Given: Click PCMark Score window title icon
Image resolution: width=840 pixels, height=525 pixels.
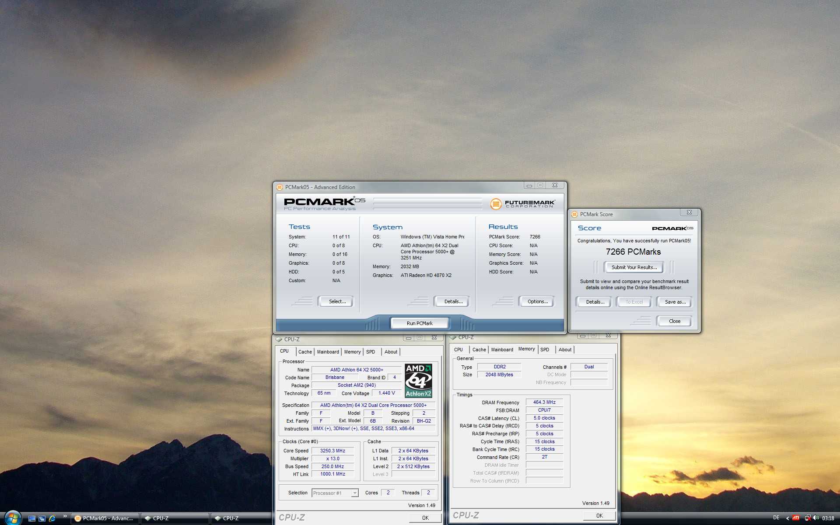Looking at the screenshot, I should (x=574, y=214).
